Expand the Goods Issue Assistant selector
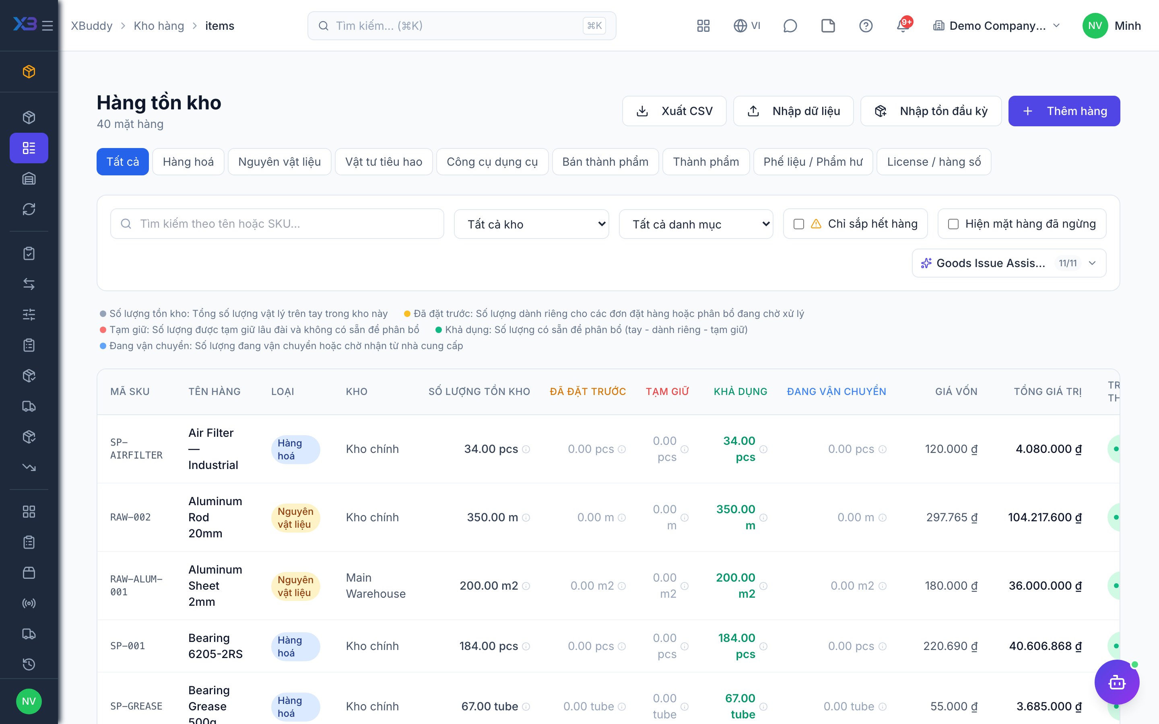The height and width of the screenshot is (724, 1159). point(1009,263)
